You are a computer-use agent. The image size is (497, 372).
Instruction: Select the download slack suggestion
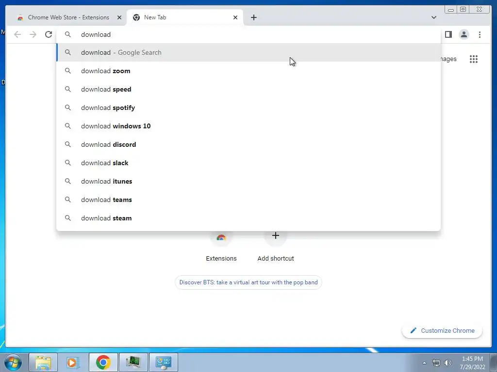tap(248, 163)
